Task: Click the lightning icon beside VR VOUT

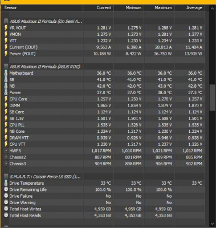Action: (6, 28)
